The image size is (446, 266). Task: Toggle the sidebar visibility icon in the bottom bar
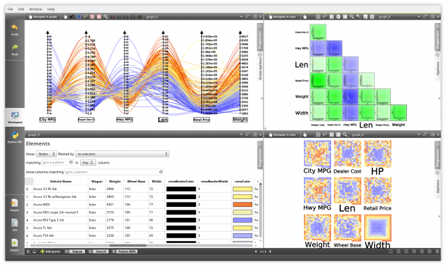29,251
